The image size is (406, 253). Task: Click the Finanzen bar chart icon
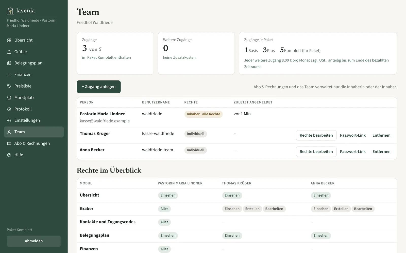[x=9, y=75]
